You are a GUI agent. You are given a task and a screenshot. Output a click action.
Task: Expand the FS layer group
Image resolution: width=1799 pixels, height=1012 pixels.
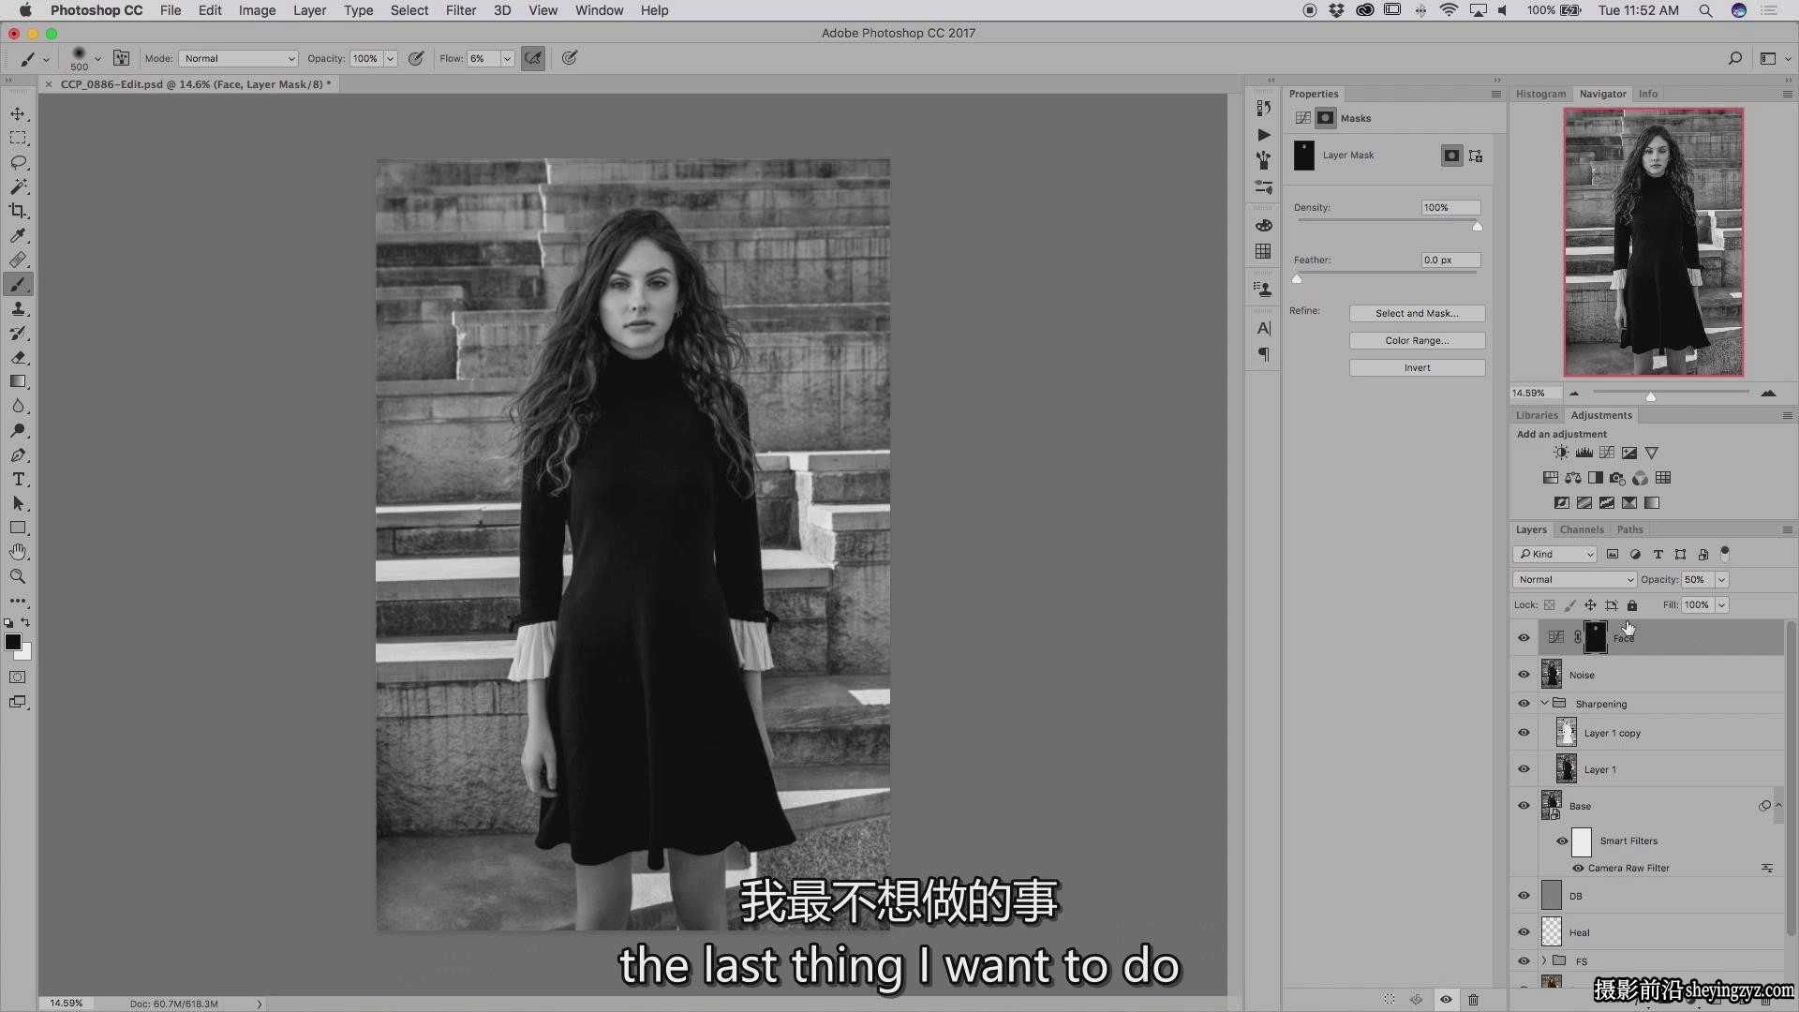[x=1544, y=960]
